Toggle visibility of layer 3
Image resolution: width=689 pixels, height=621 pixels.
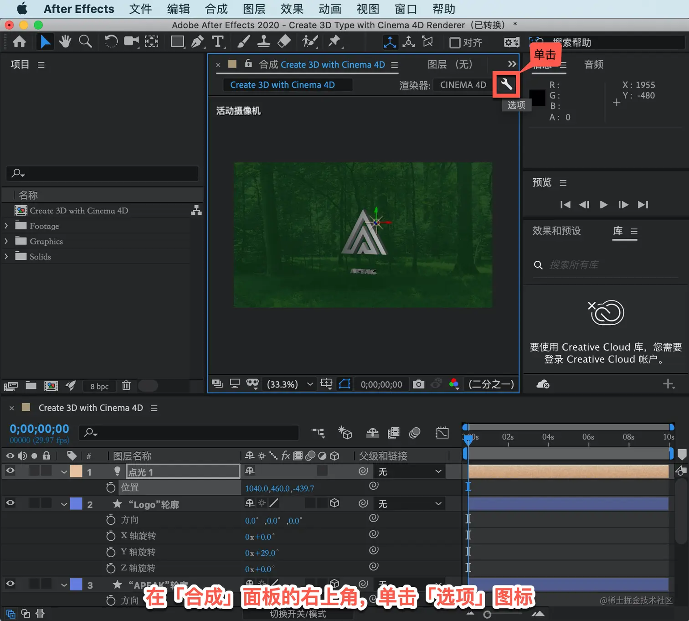[x=10, y=584]
